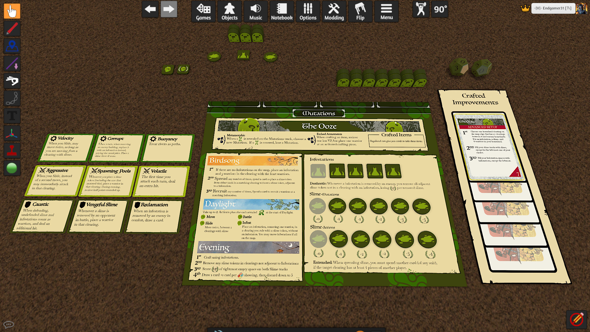590x332 pixels.
Task: Select the Flick tool
Action: pos(12,81)
